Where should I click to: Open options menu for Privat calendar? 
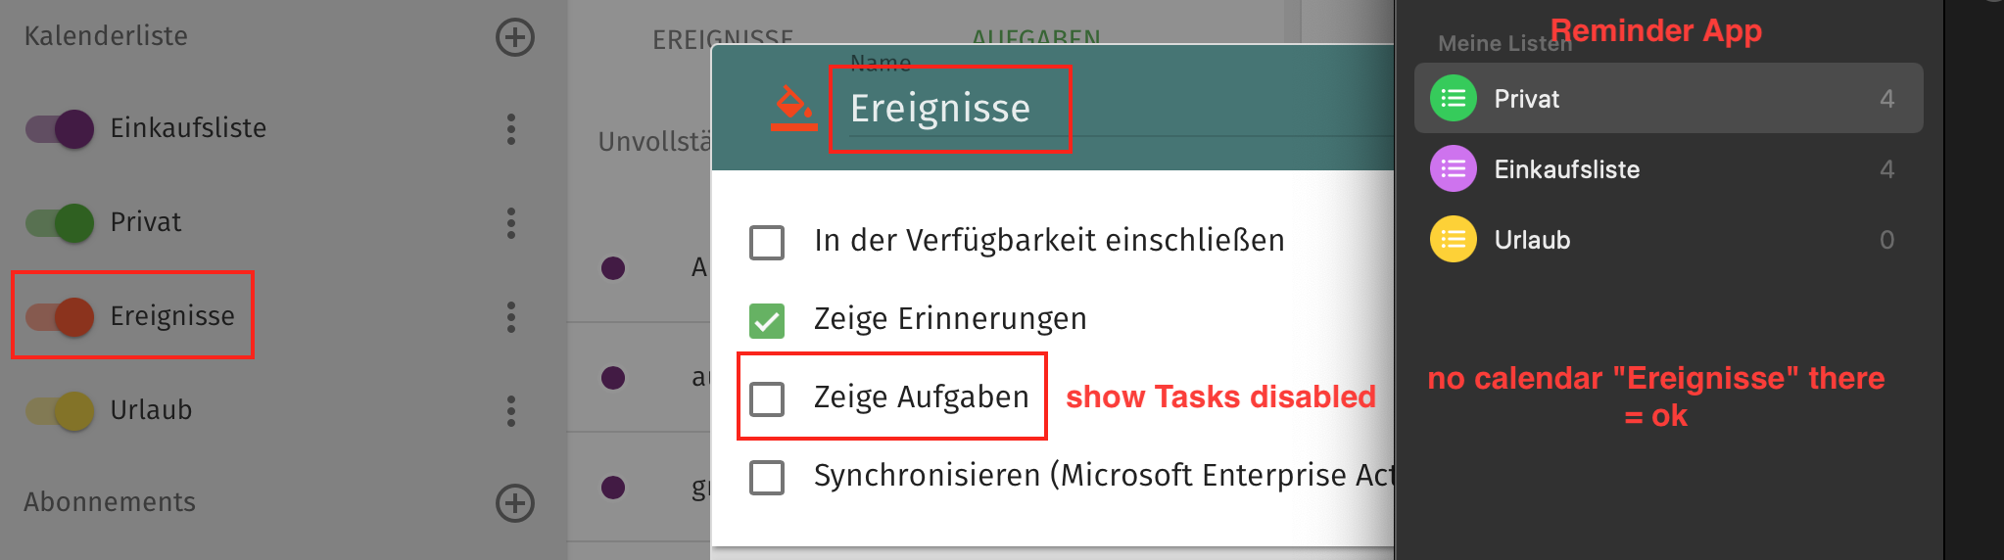(511, 222)
